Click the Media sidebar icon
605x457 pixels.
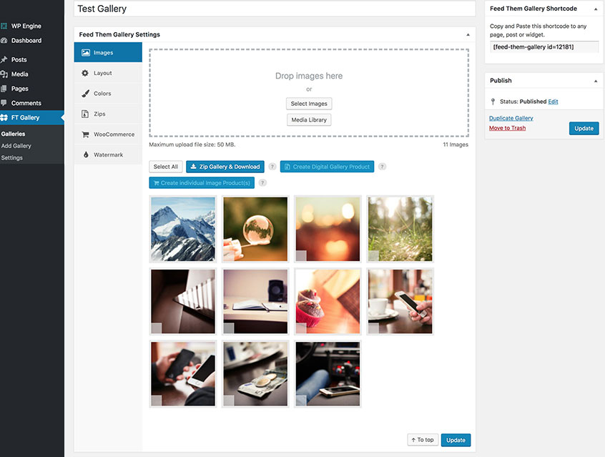pos(4,74)
